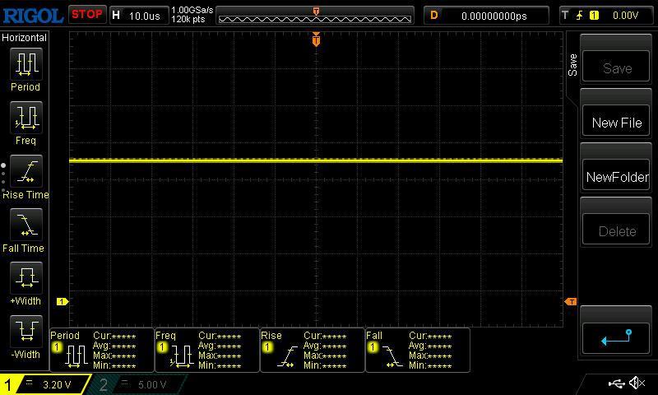
Task: Choose the Rise Time measurement icon
Action: (x=25, y=170)
